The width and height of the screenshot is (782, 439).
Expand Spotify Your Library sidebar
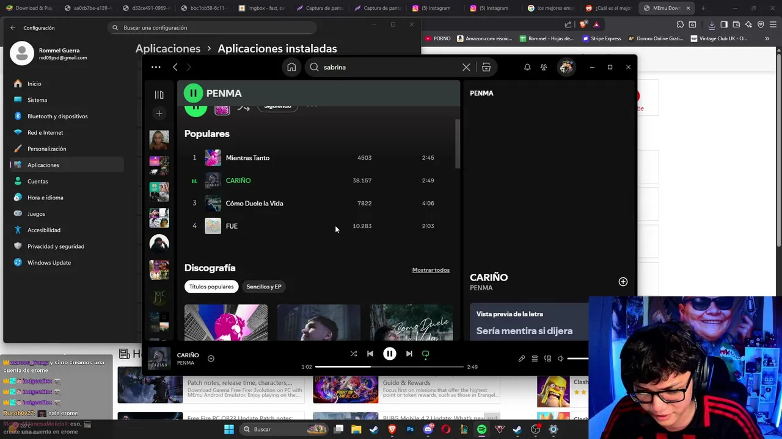click(x=159, y=95)
